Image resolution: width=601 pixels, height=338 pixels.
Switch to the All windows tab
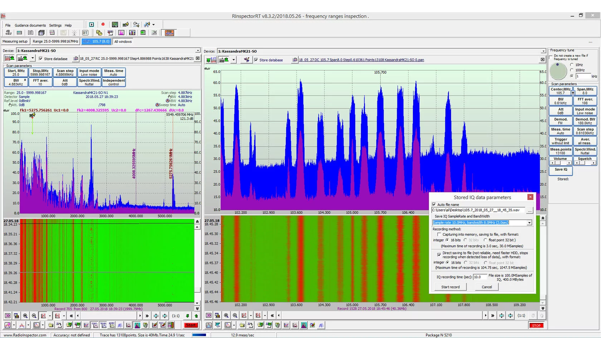click(123, 41)
